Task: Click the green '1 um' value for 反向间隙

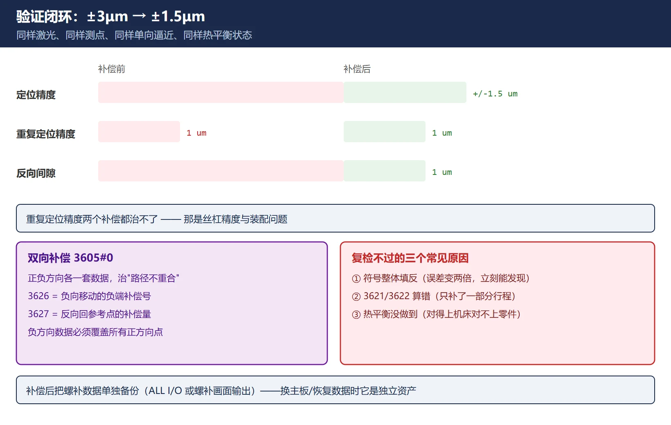Action: pyautogui.click(x=442, y=172)
